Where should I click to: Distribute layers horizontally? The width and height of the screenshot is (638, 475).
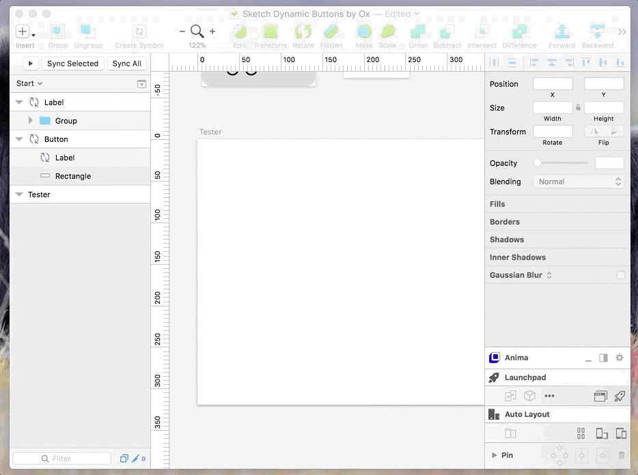click(x=495, y=62)
